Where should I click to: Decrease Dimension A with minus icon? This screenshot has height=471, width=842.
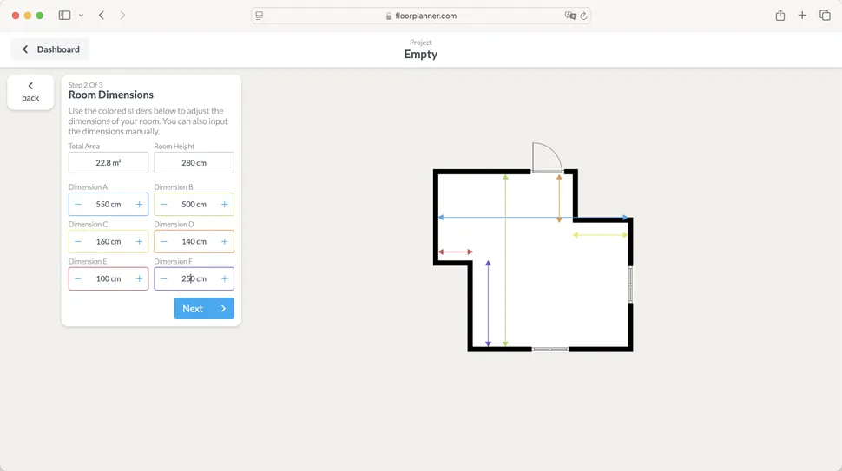click(x=78, y=205)
